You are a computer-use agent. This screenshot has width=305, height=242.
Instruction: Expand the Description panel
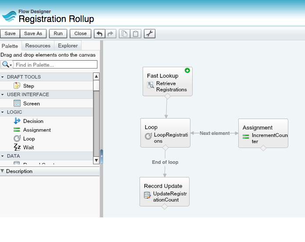click(x=3, y=171)
